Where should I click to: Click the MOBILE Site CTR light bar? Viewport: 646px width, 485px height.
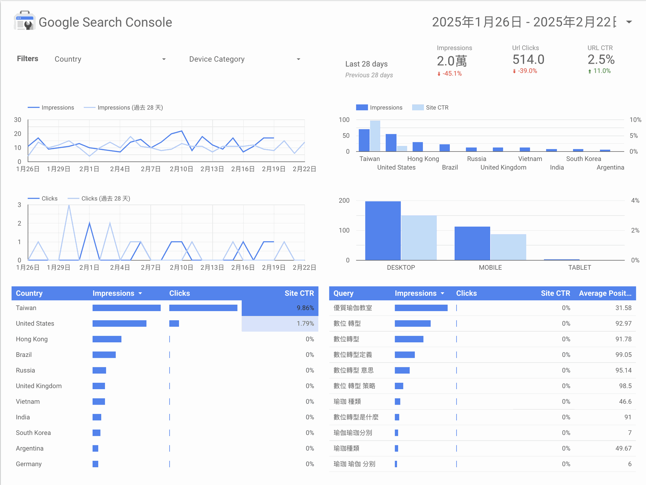pyautogui.click(x=508, y=247)
